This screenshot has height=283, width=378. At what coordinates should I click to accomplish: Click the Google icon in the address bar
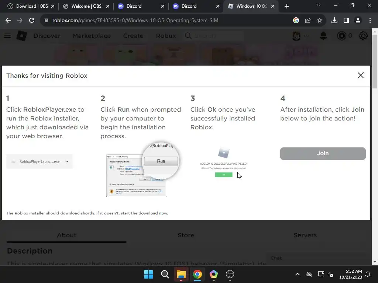pyautogui.click(x=296, y=21)
